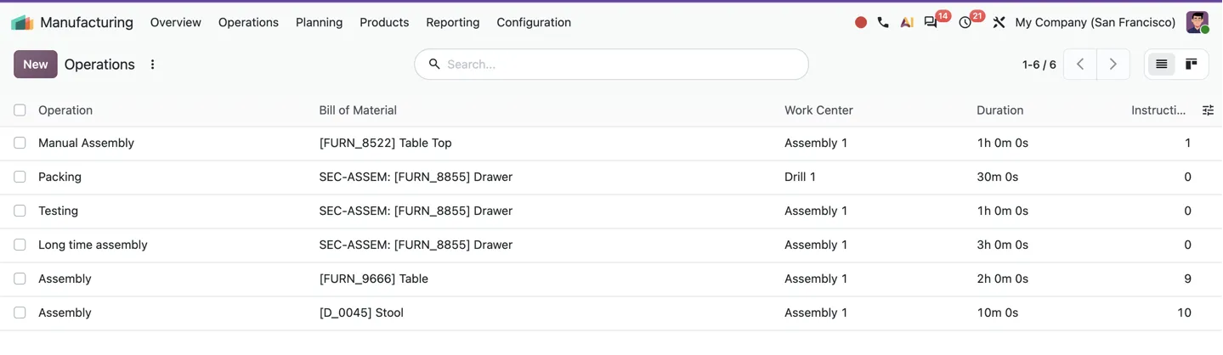Viewport: 1223px width, 355px height.
Task: Click the New button
Action: pos(36,65)
